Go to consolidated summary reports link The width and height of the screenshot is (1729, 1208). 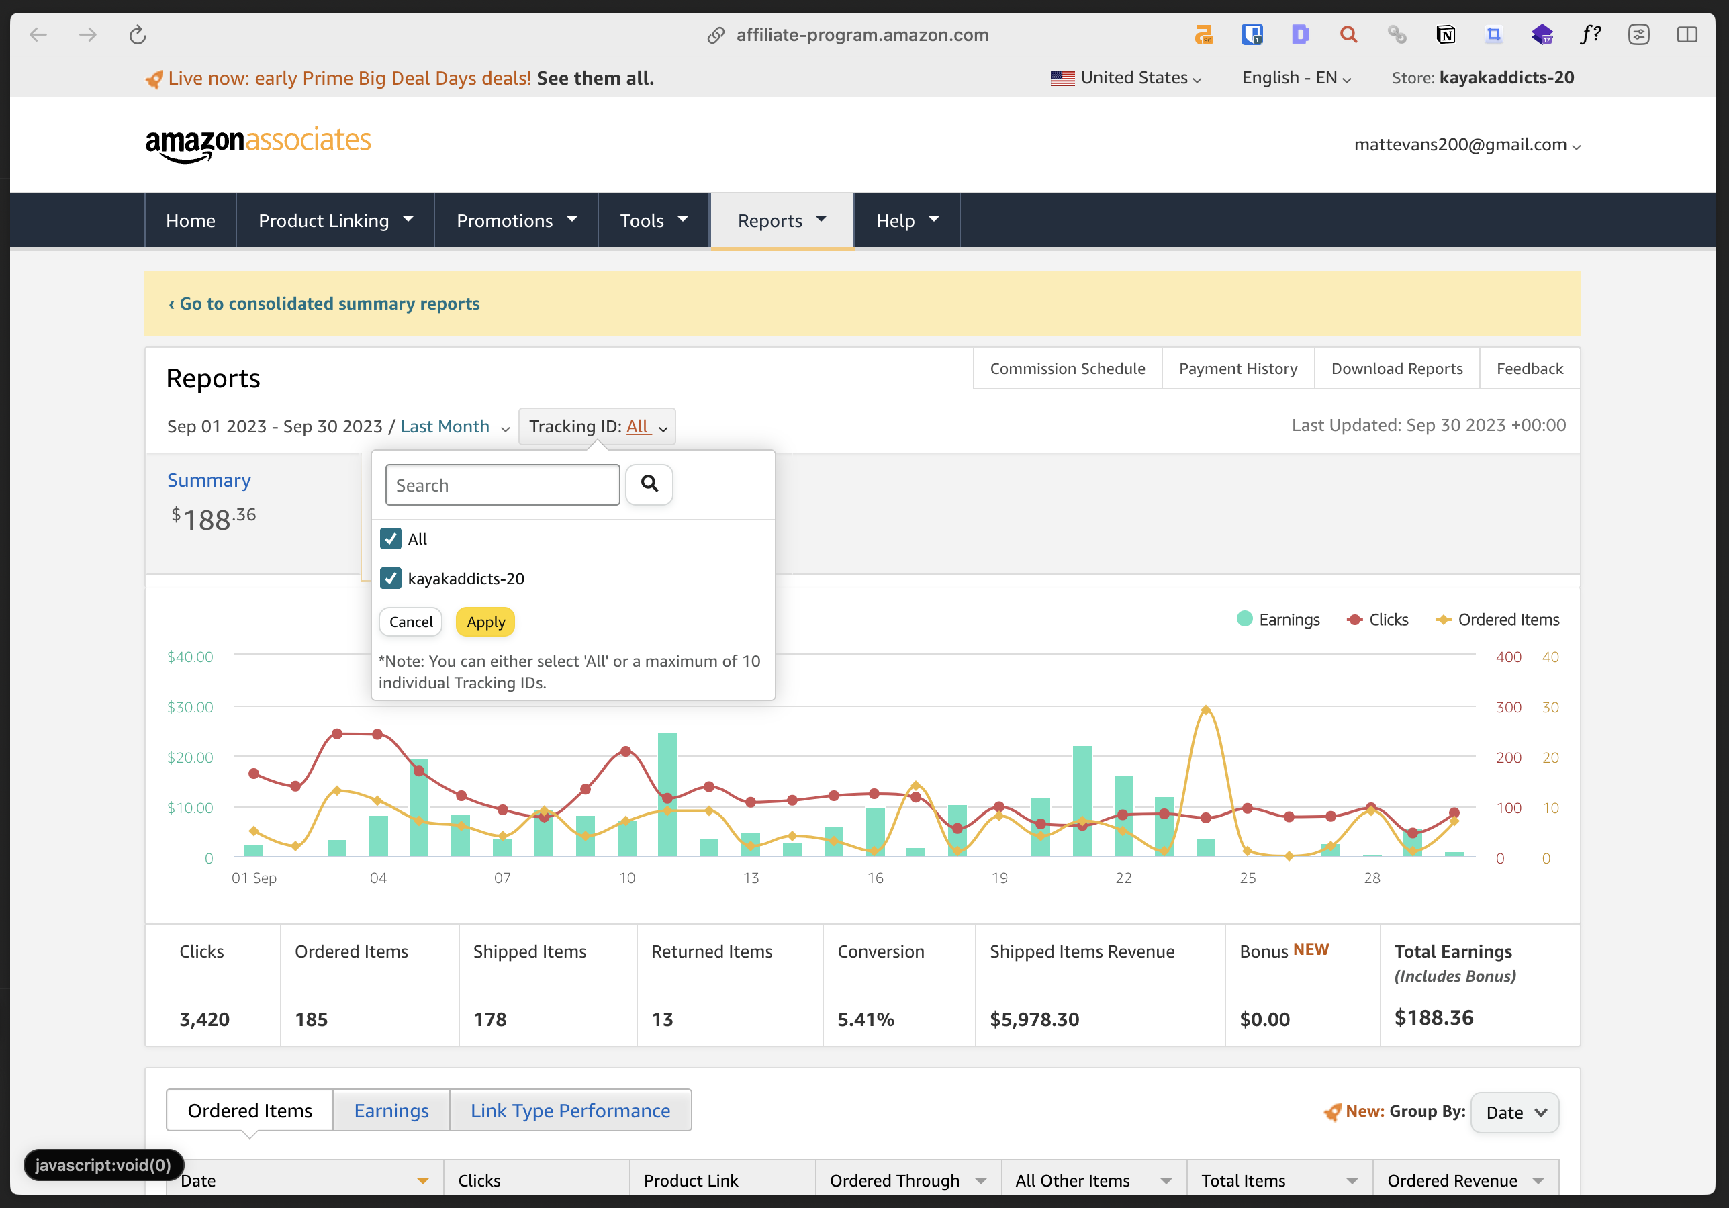[324, 304]
